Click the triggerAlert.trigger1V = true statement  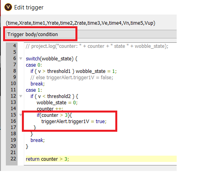(x=74, y=122)
